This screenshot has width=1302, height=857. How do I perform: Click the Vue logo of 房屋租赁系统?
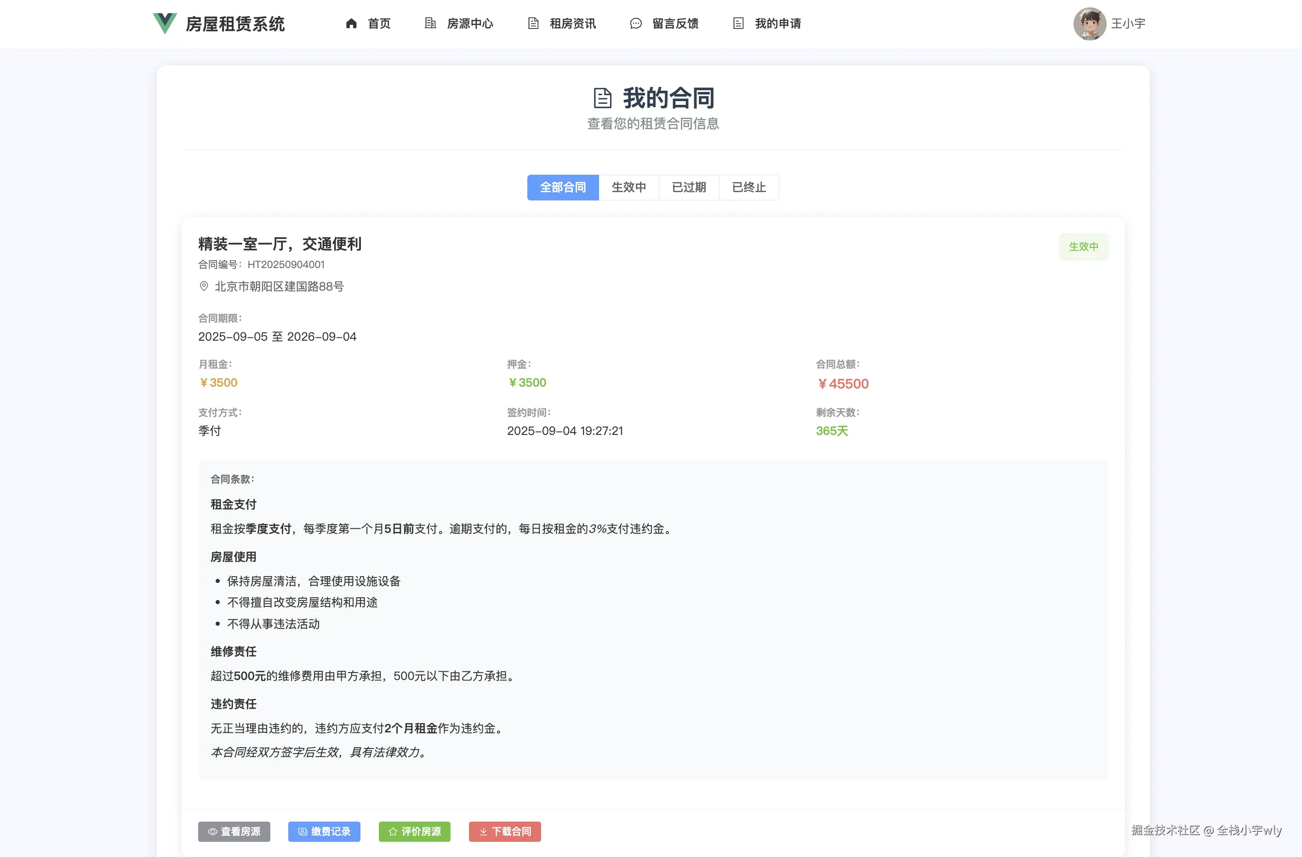click(x=165, y=23)
